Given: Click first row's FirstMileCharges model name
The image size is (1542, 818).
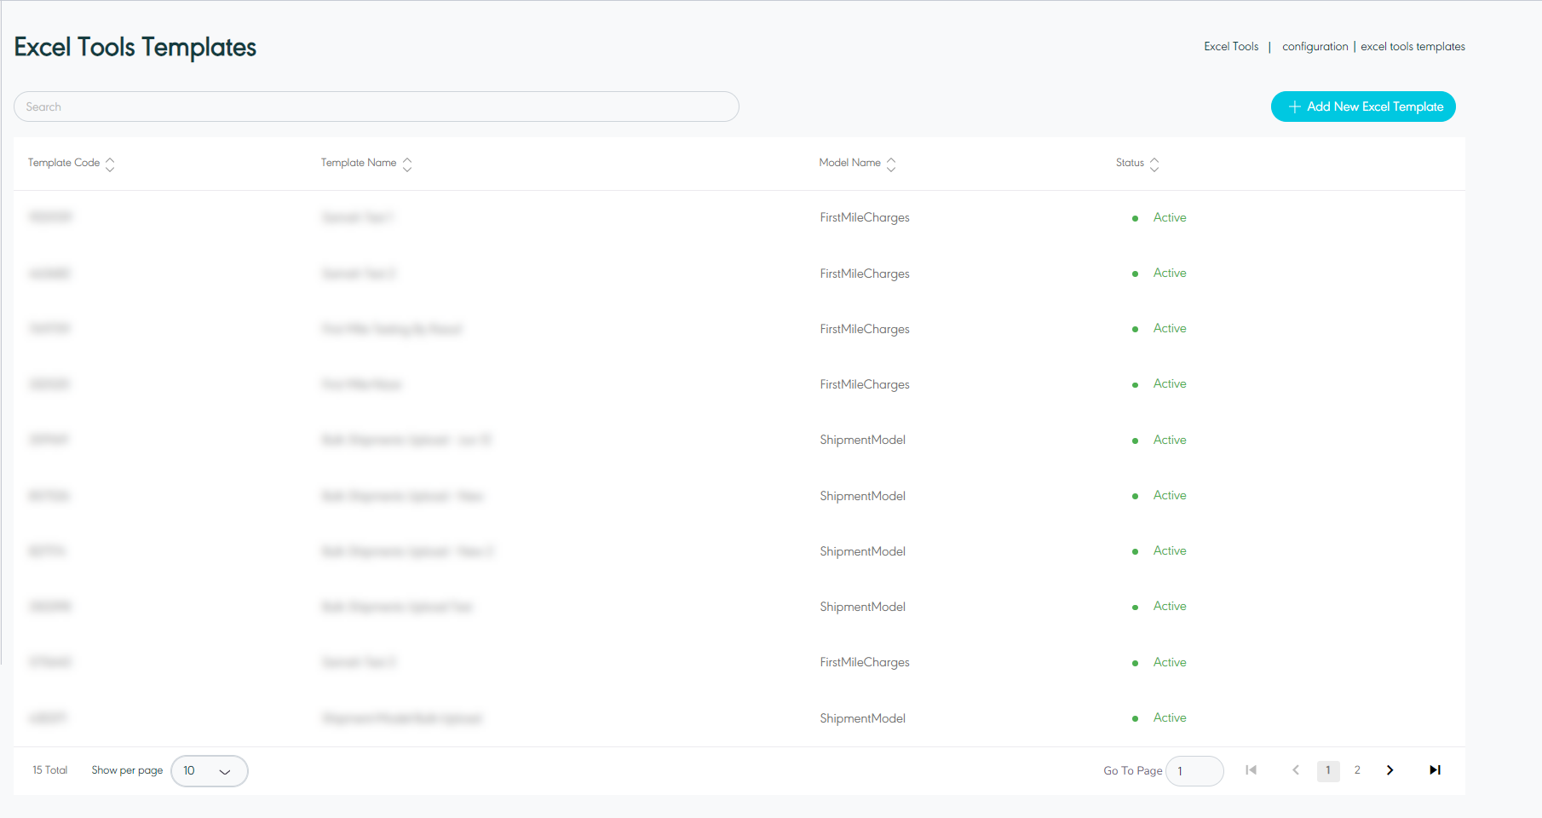Looking at the screenshot, I should pos(864,217).
